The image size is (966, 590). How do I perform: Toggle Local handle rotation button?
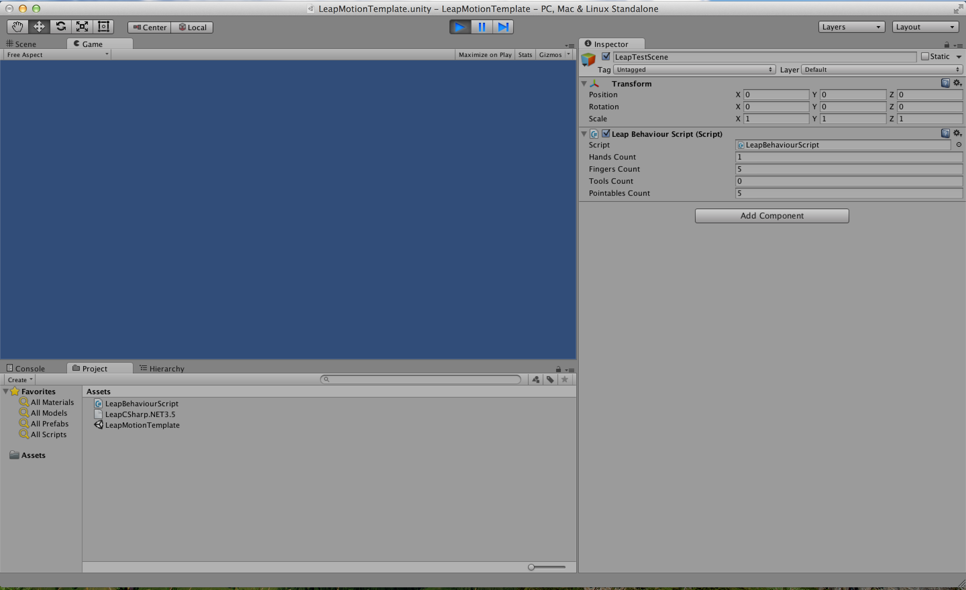(192, 27)
